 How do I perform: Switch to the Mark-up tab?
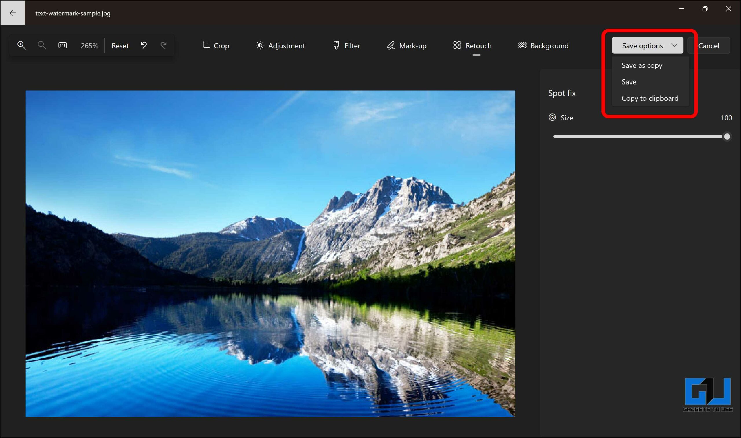point(406,46)
